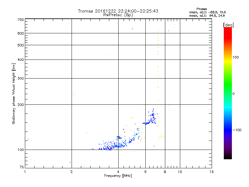Image resolution: width=249 pixels, height=187 pixels.
Task: Click the orange data point near 2 MHz, 230 km
Action: (x=74, y=95)
